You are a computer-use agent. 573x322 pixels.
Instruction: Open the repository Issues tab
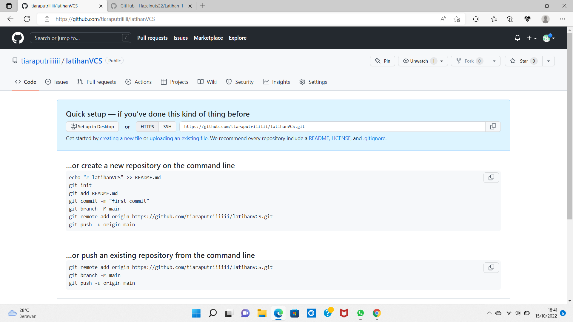point(56,82)
